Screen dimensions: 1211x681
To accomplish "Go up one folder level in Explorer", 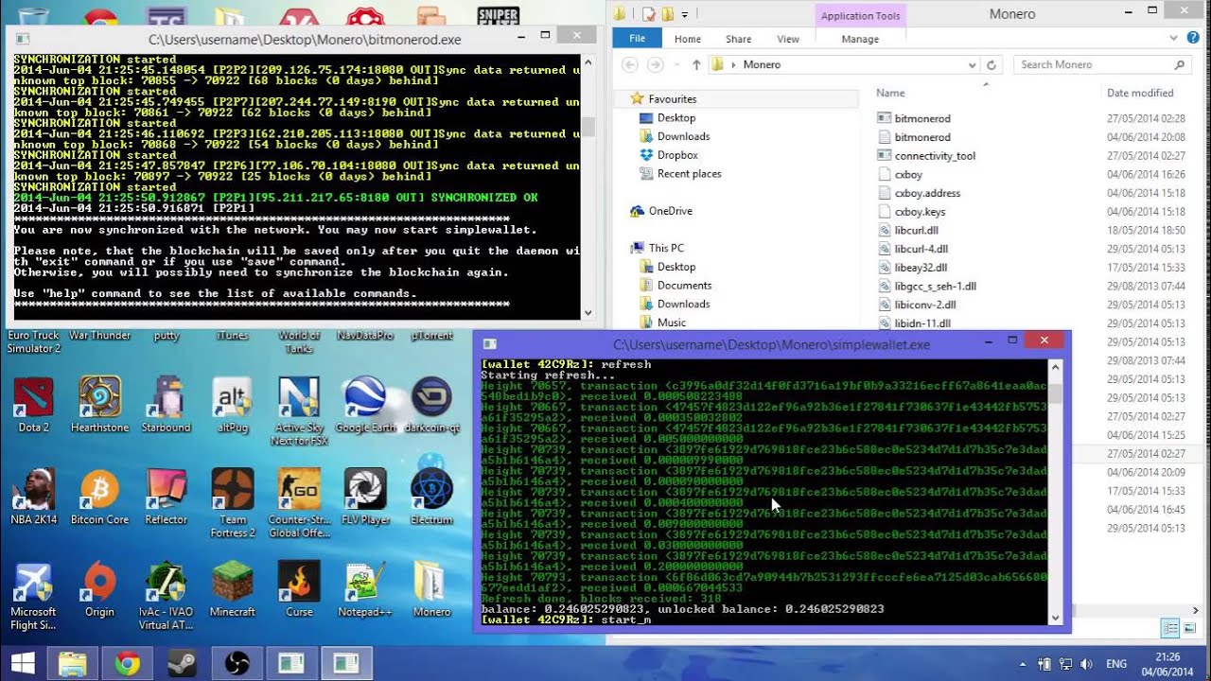I will [696, 64].
